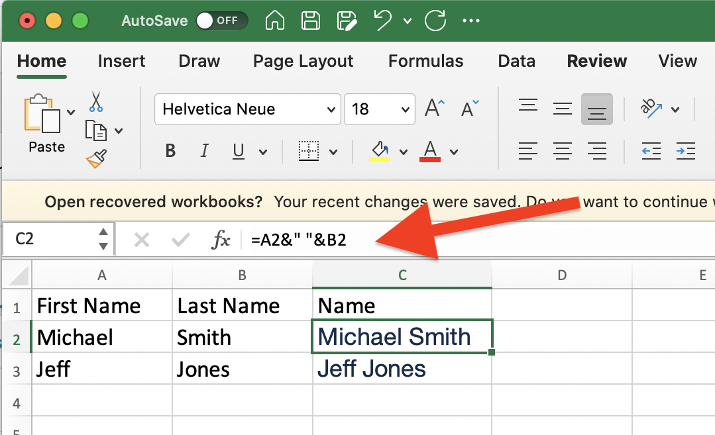Click the Cut scissors icon
Screen dimensions: 715x435
[96, 102]
